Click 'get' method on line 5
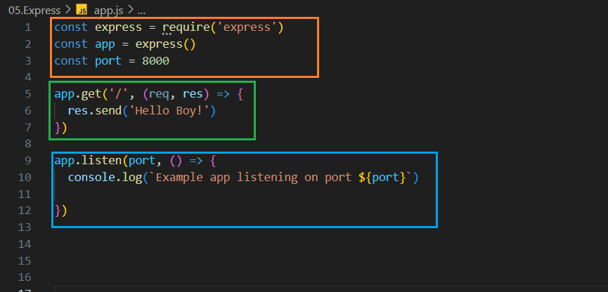This screenshot has width=608, height=292. coord(91,94)
